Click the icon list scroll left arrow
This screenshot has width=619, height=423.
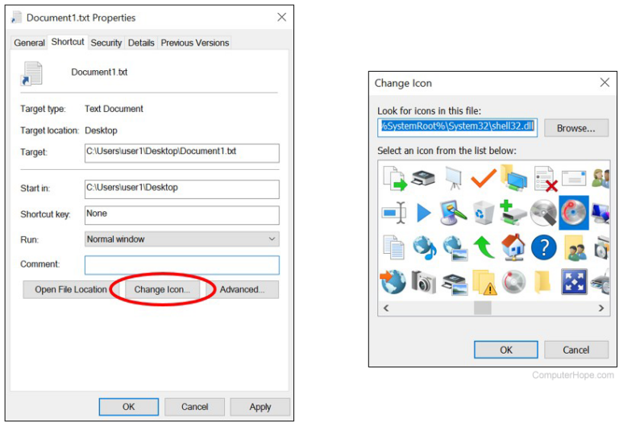[x=386, y=308]
